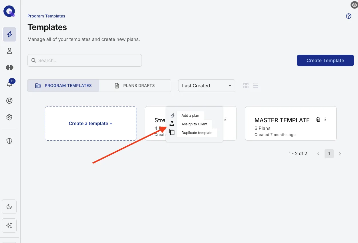Go to the next page arrow
358x243 pixels.
340,154
